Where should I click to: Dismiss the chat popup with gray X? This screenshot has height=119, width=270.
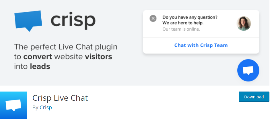point(153,19)
